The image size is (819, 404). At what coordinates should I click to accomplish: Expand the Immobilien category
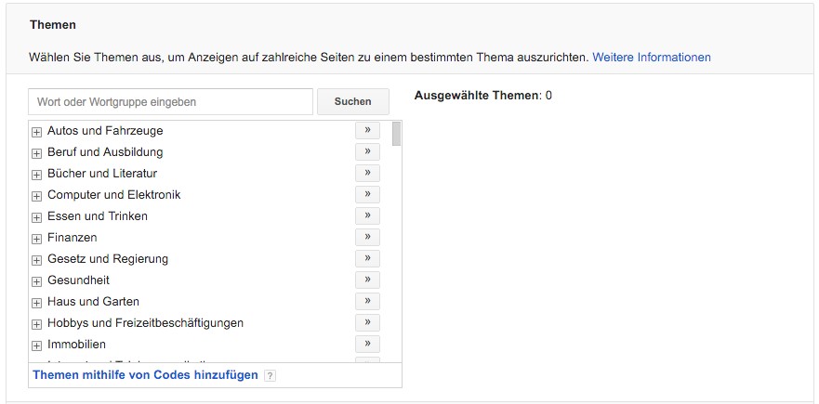click(x=36, y=346)
